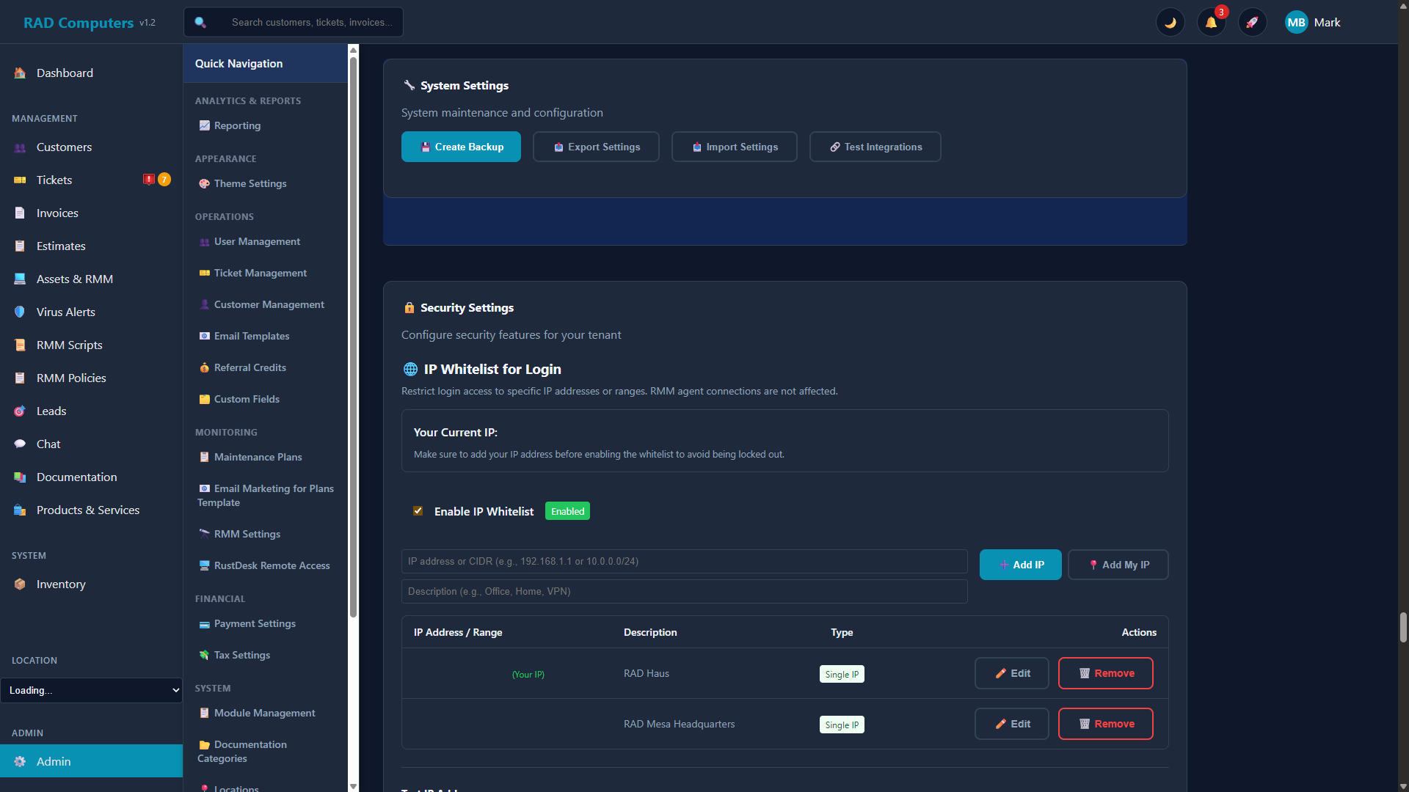Open the location Loading dropdown
Screen dimensions: 1409x792
coord(91,690)
